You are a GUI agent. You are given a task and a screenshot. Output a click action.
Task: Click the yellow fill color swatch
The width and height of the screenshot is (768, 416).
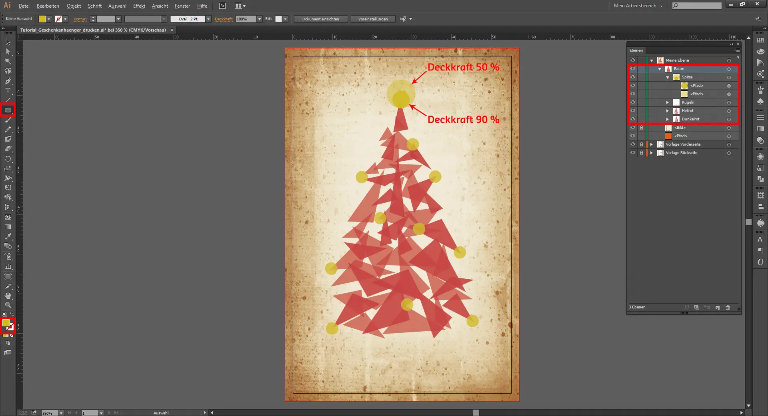6,323
